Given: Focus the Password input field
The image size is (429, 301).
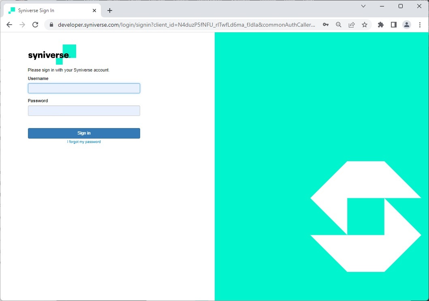Looking at the screenshot, I should pyautogui.click(x=84, y=111).
